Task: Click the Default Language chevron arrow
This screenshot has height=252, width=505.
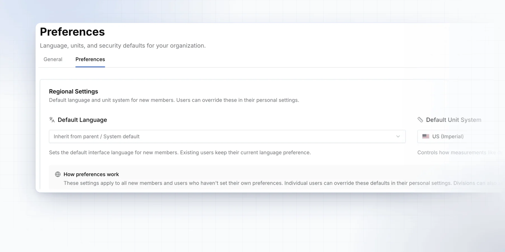Action: 398,136
